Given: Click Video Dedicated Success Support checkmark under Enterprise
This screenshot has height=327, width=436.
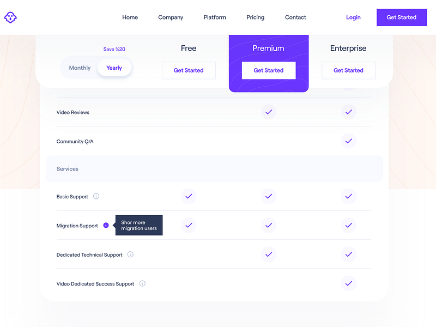Looking at the screenshot, I should [x=348, y=283].
